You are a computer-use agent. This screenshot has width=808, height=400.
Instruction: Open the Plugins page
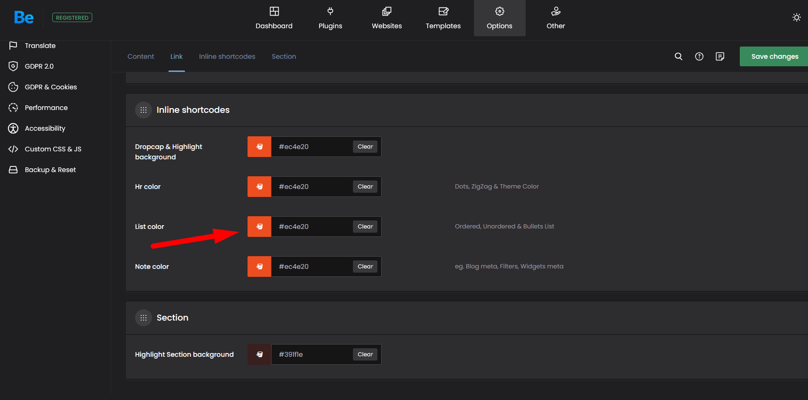330,18
